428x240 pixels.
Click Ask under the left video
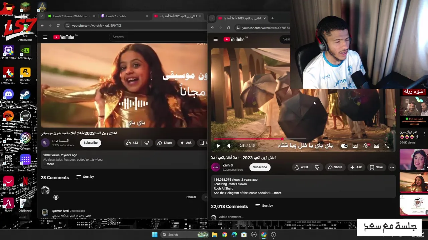pyautogui.click(x=186, y=143)
